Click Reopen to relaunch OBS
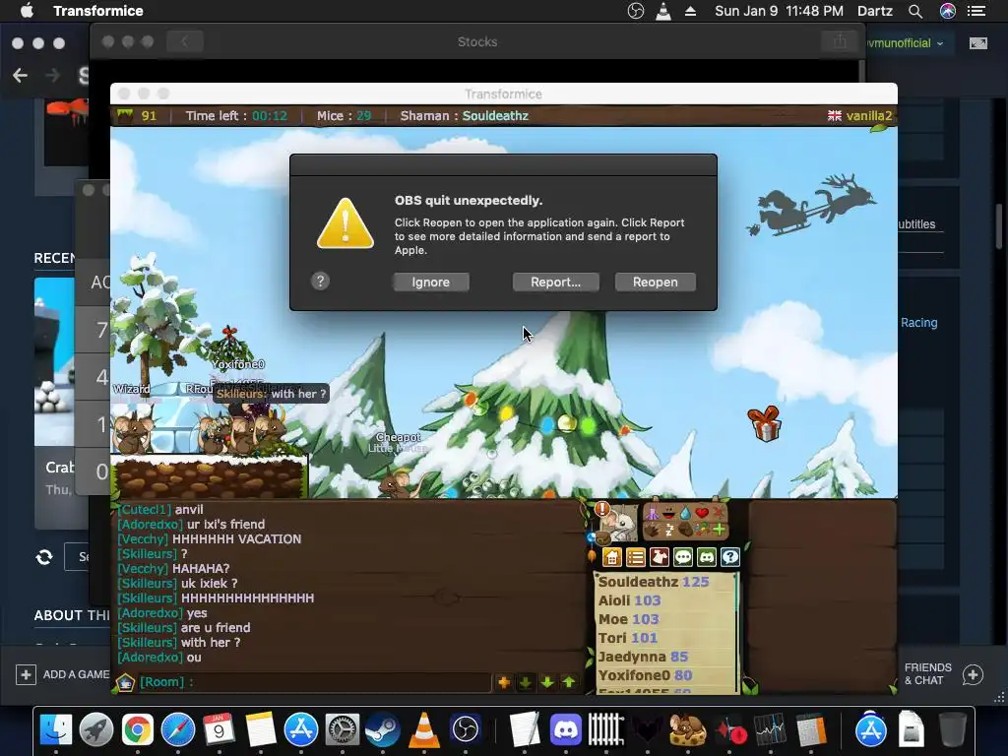Screen dimensions: 1008x756 click(x=655, y=283)
